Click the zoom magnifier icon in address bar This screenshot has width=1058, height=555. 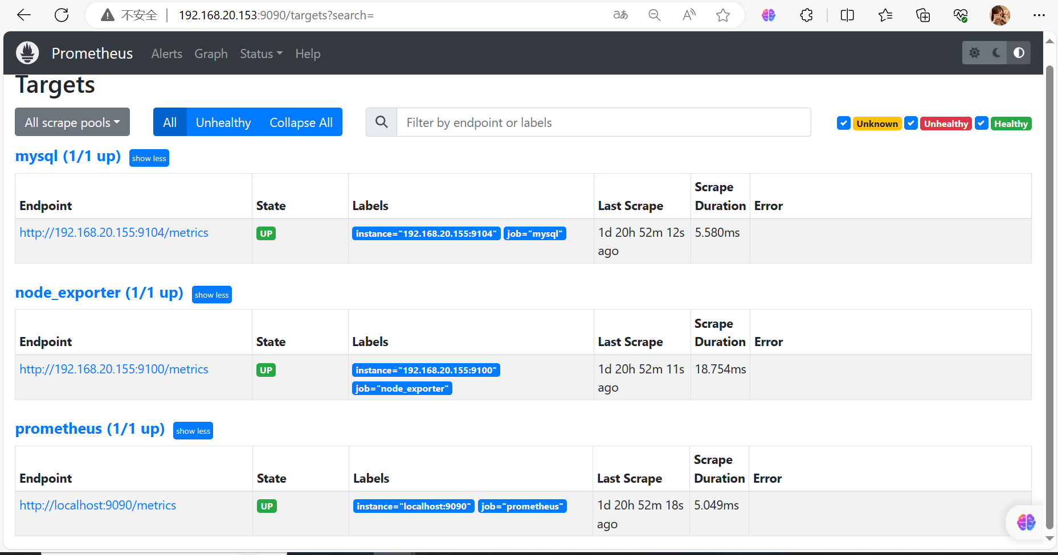655,15
